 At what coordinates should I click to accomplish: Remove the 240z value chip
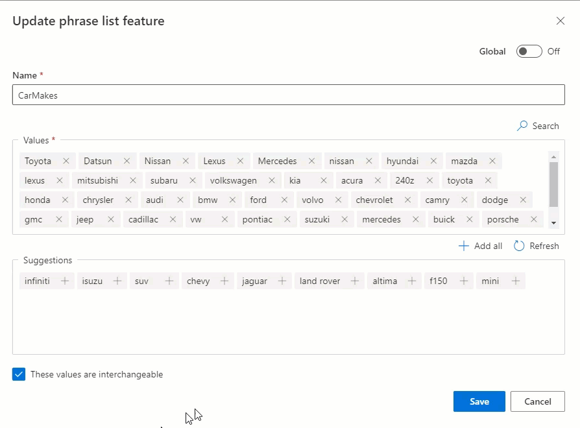tap(429, 180)
